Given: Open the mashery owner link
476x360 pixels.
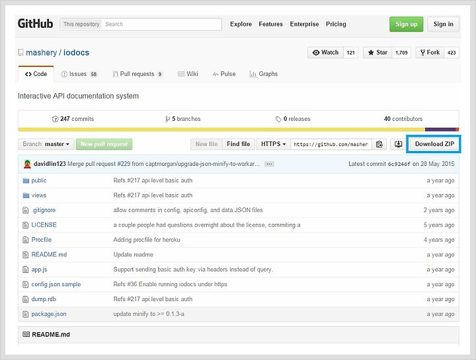Looking at the screenshot, I should tap(41, 52).
